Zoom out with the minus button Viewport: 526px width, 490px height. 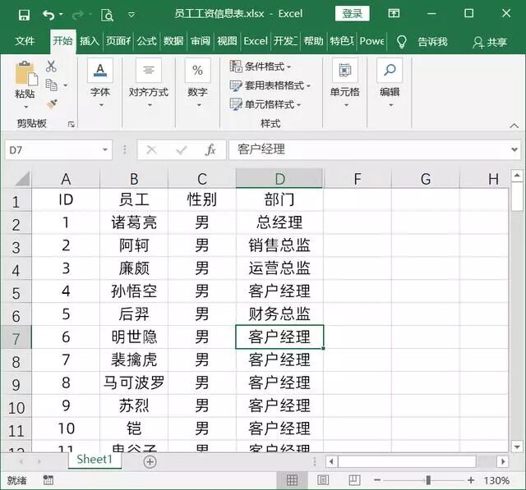tap(377, 480)
